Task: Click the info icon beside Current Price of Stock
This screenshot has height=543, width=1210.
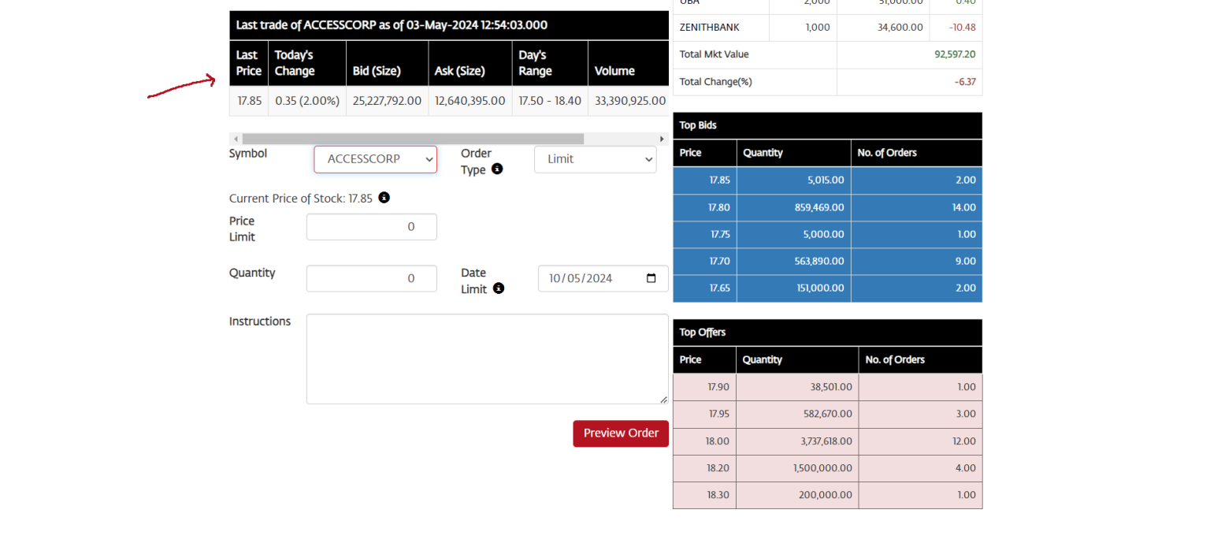Action: 384,198
